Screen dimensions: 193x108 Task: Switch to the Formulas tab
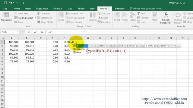tap(58, 9)
